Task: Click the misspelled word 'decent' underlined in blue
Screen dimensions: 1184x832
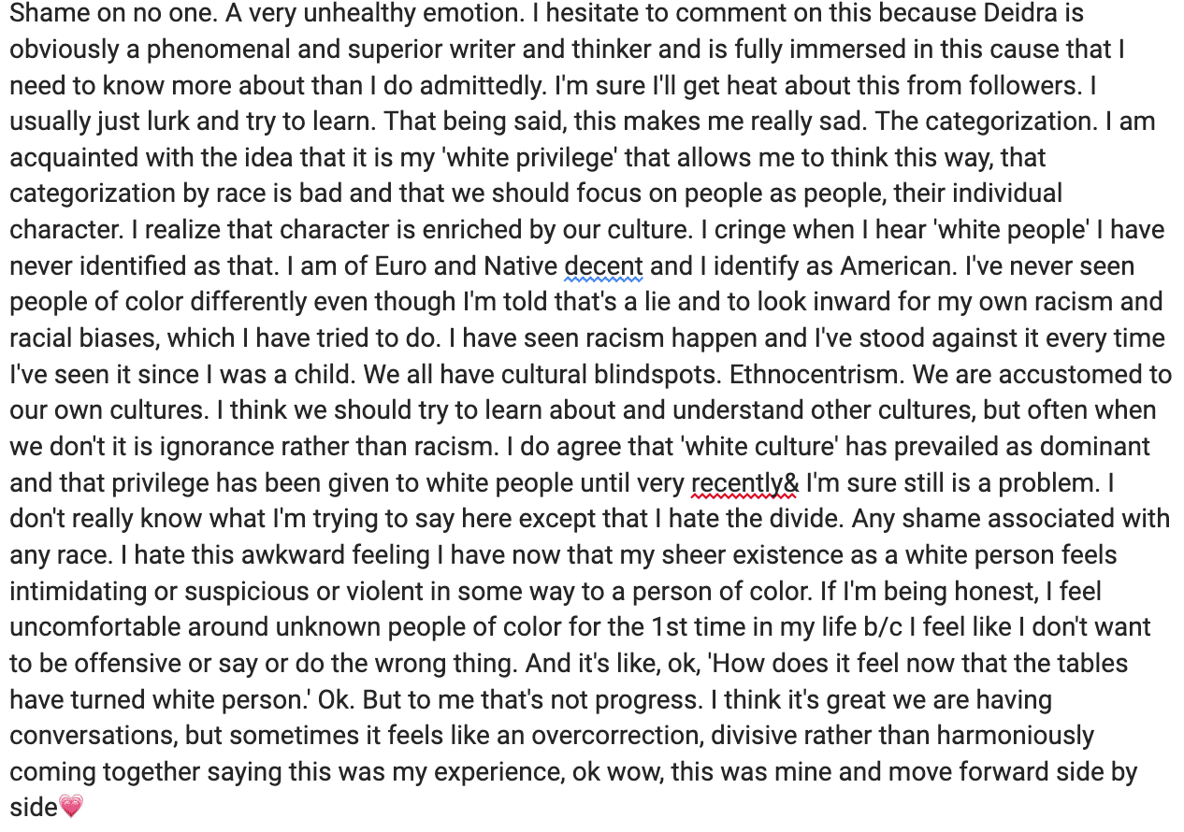Action: (603, 266)
